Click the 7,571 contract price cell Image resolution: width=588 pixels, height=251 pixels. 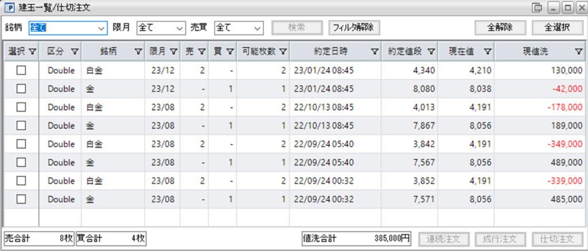409,199
